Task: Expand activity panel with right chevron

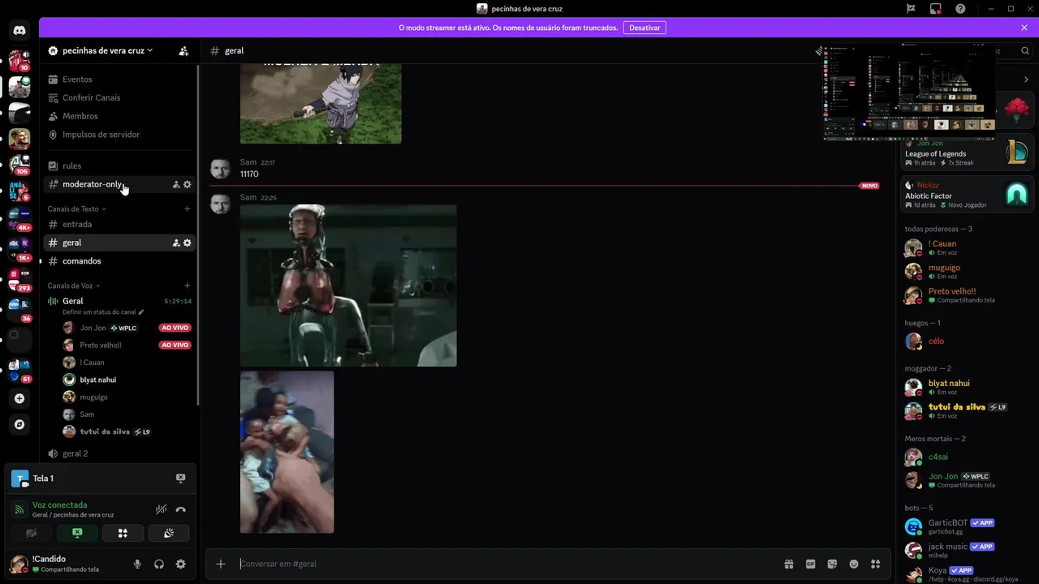Action: point(1026,79)
